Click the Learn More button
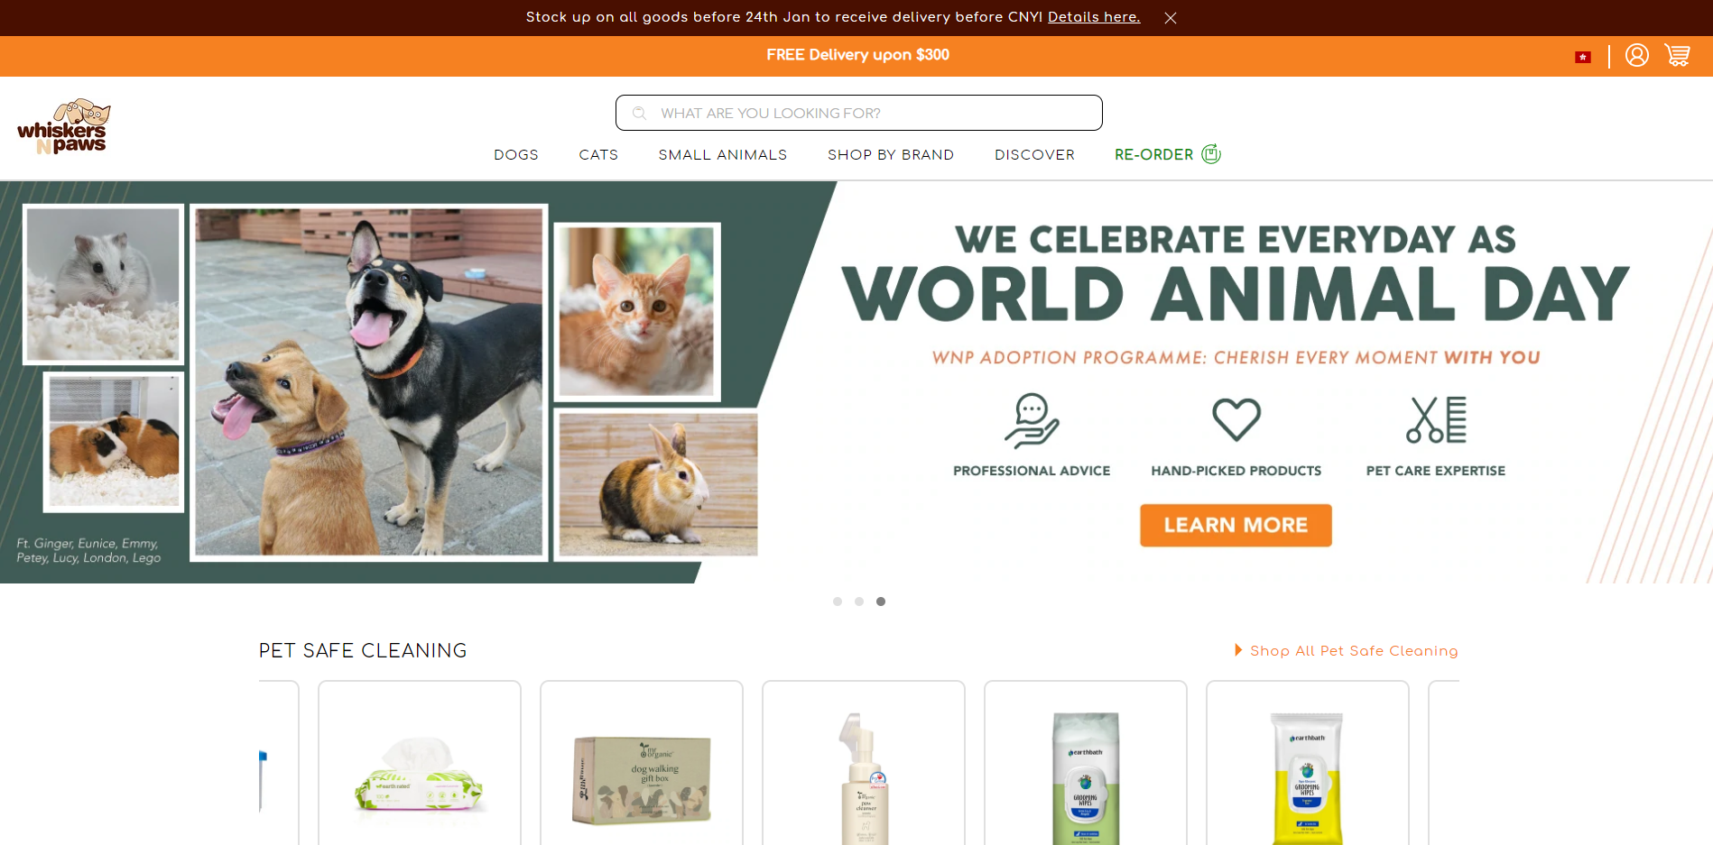This screenshot has width=1713, height=845. pos(1236,525)
